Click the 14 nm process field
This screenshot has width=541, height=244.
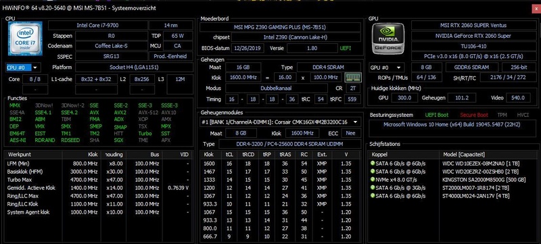click(171, 25)
